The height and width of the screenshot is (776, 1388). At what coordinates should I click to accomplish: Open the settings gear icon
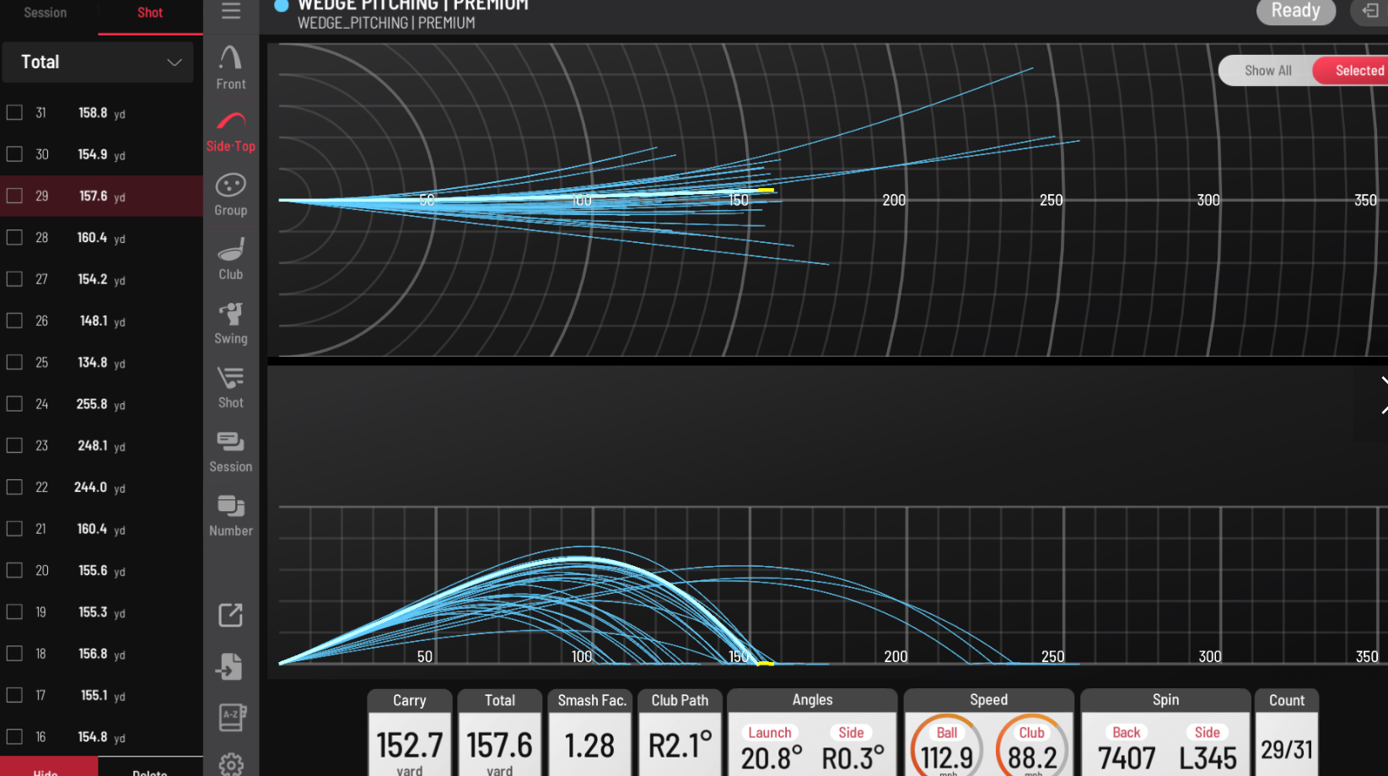[230, 764]
